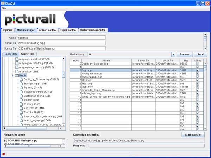
Task: Click the magicqwingdrivers.zip file icon
Action: click(x=17, y=67)
